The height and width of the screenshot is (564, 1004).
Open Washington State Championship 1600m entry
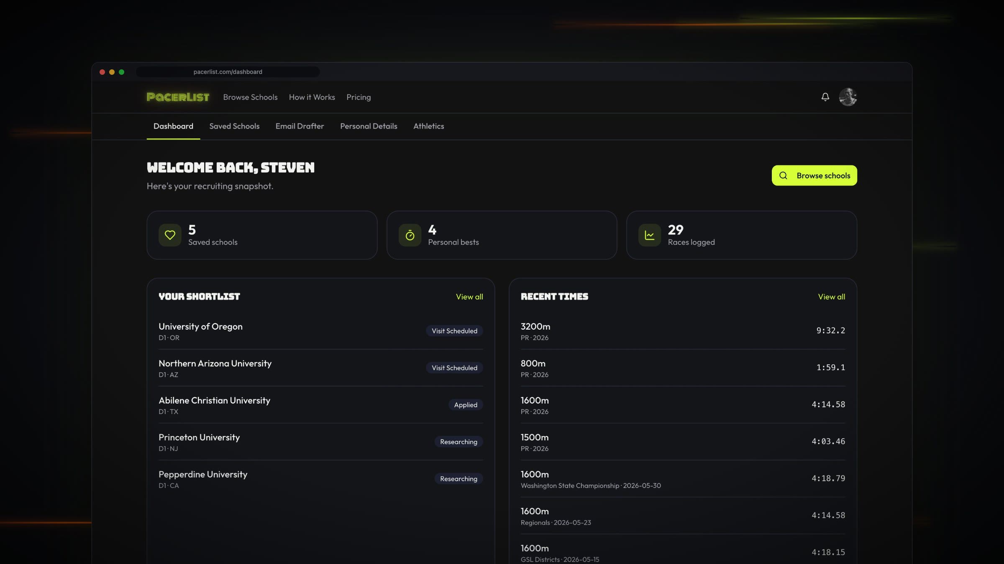(x=683, y=479)
